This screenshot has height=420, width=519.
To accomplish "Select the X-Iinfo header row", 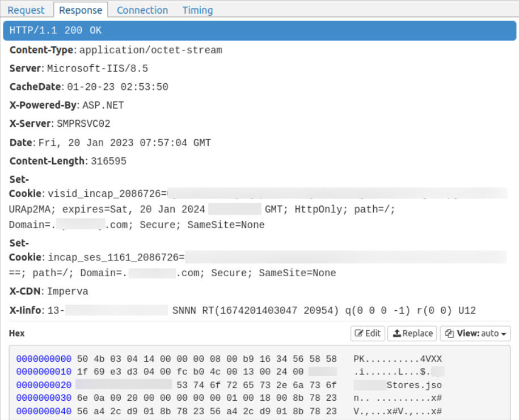I will 242,310.
